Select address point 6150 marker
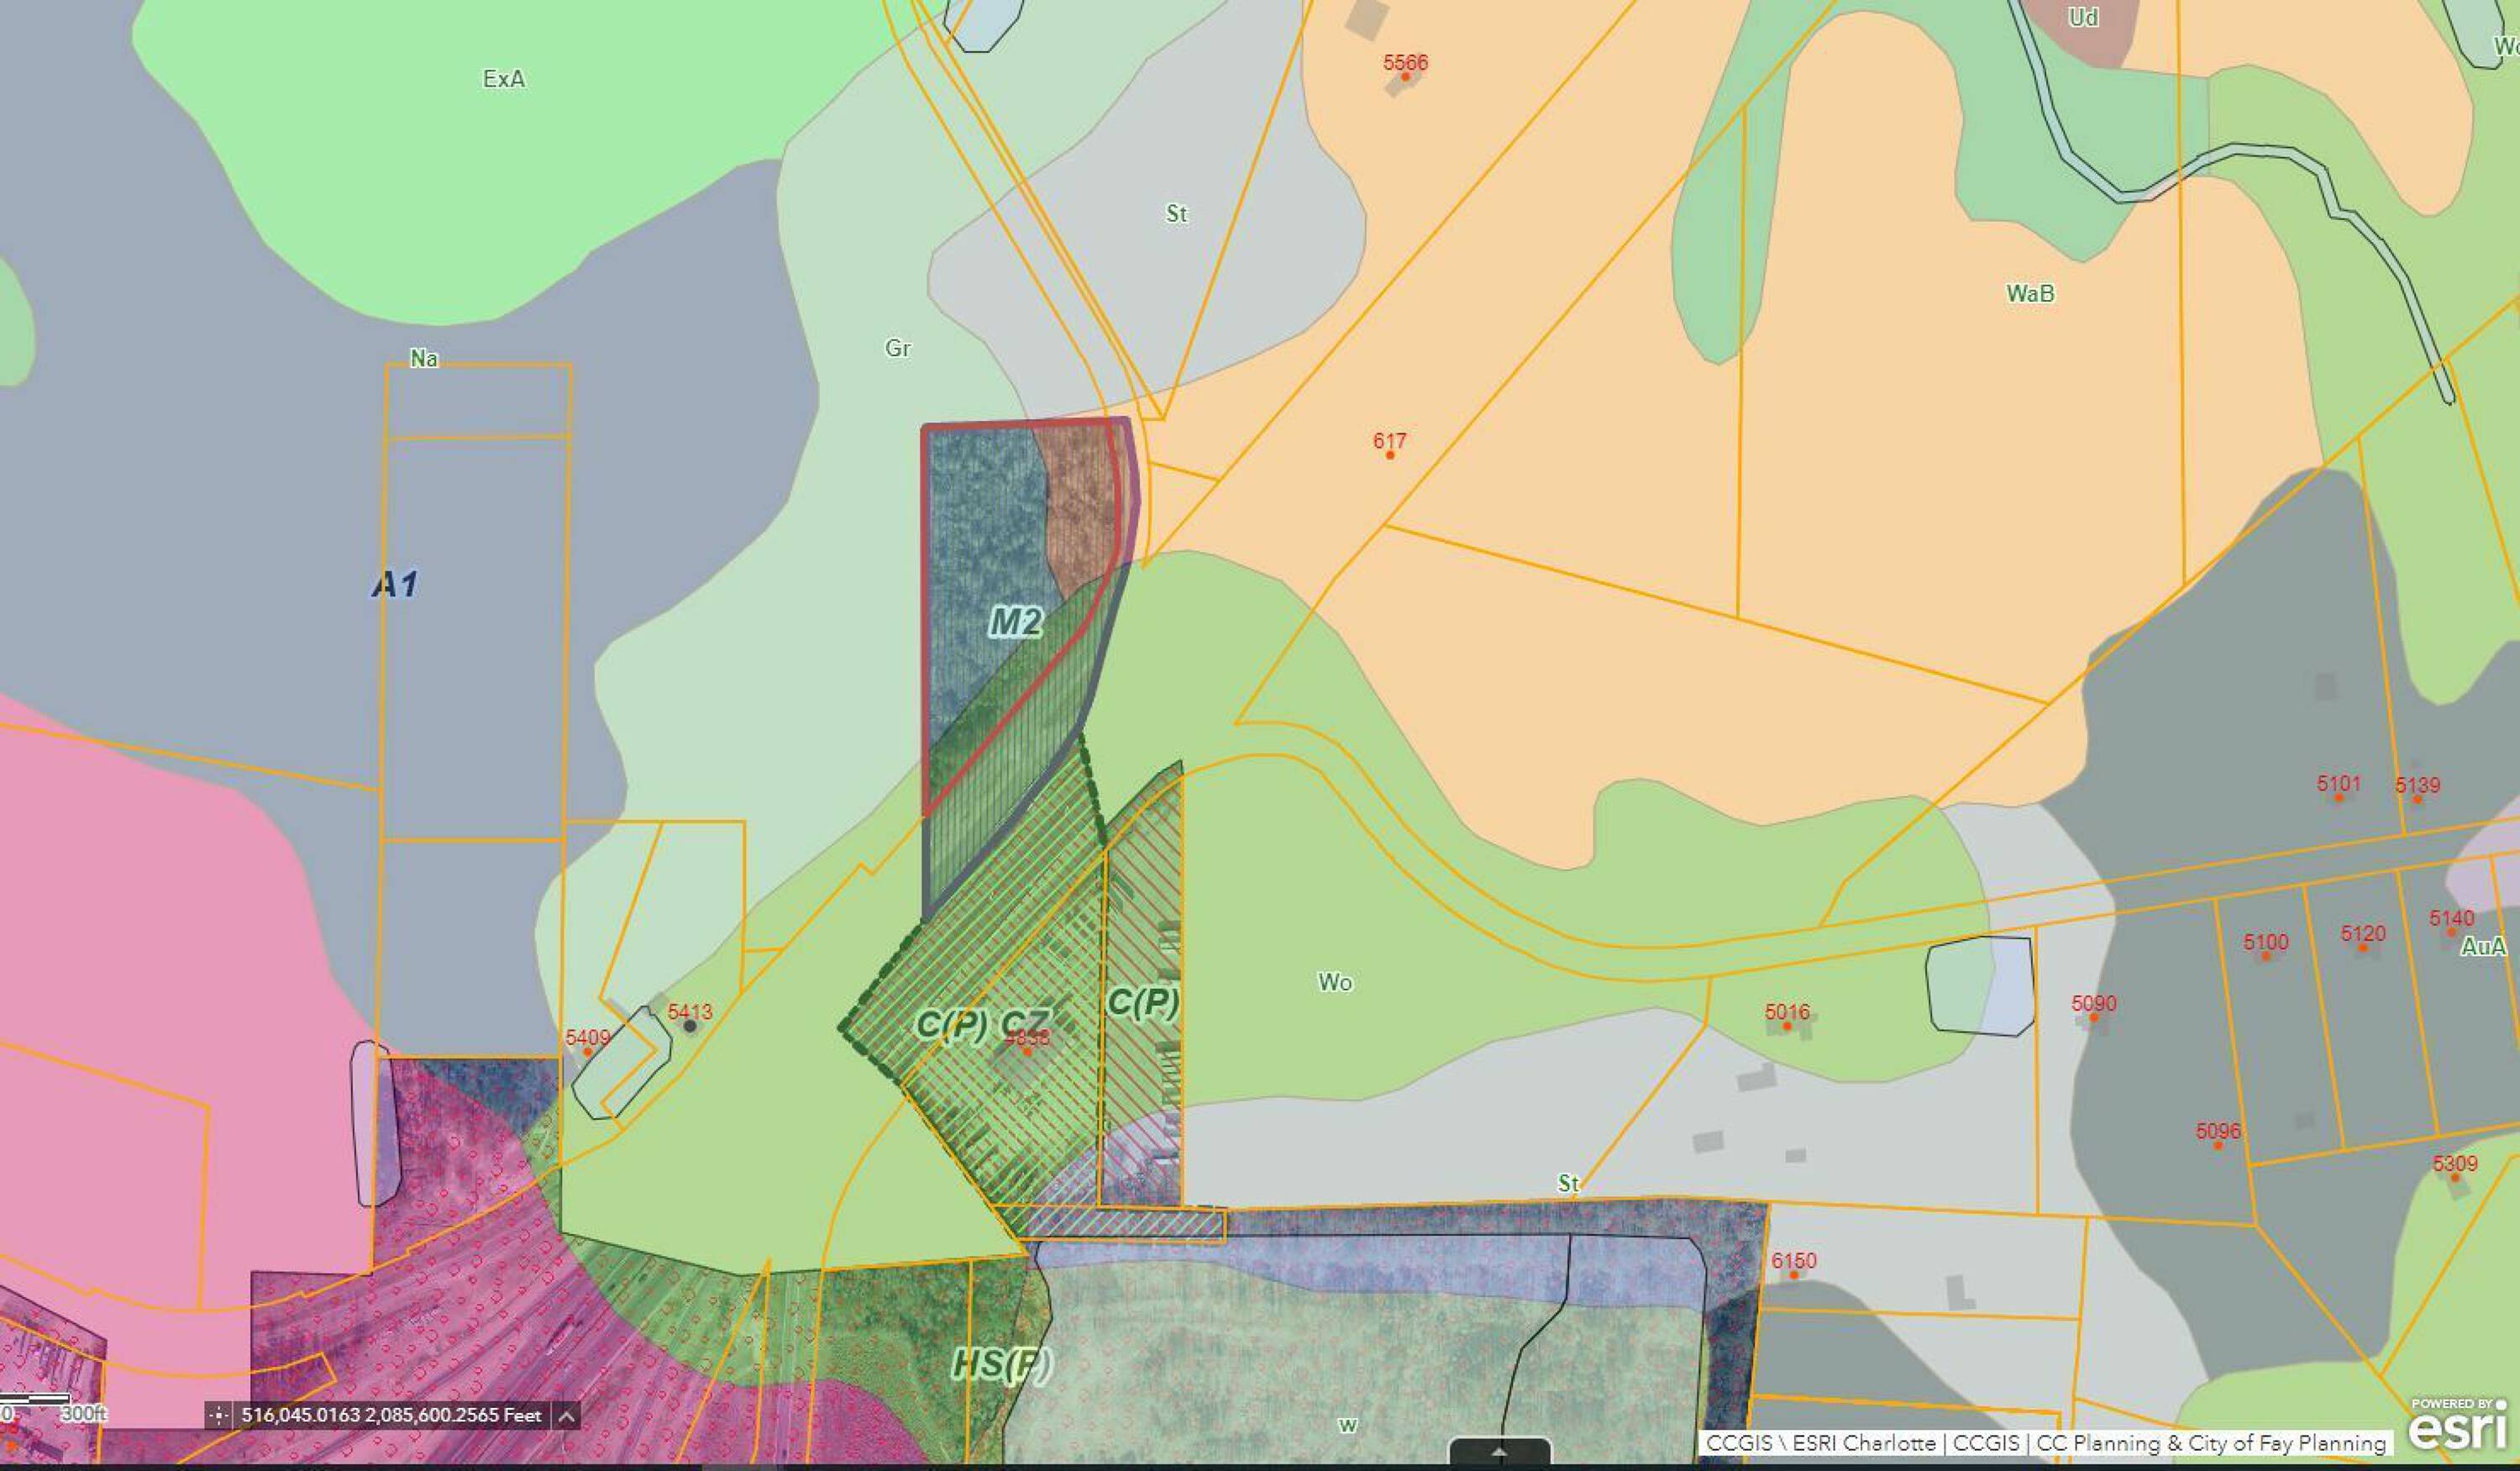The image size is (2520, 1471). (x=1793, y=1275)
